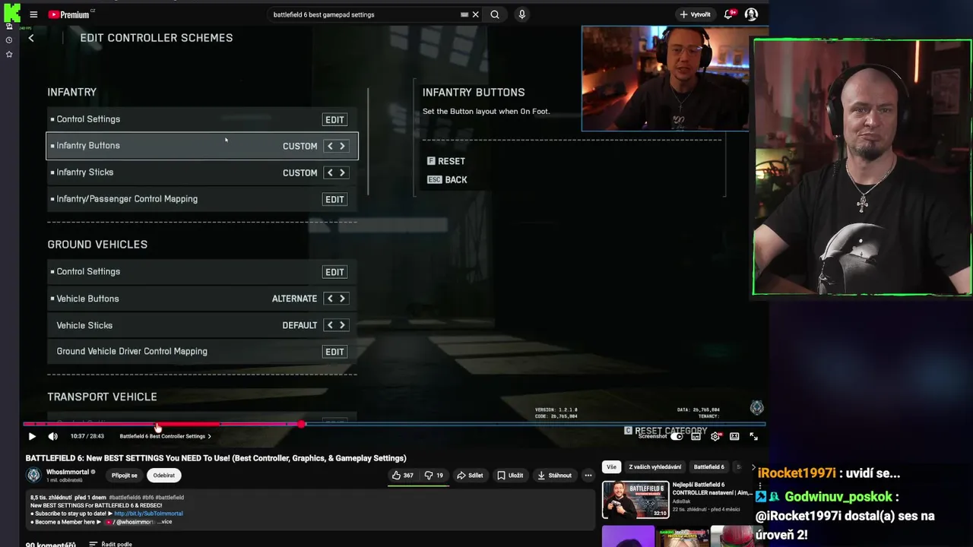Viewport: 973px width, 547px height.
Task: Clear the search box with the X
Action: (476, 14)
